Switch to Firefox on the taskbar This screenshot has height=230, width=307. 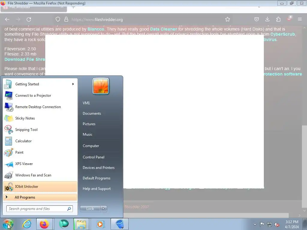pos(44,224)
